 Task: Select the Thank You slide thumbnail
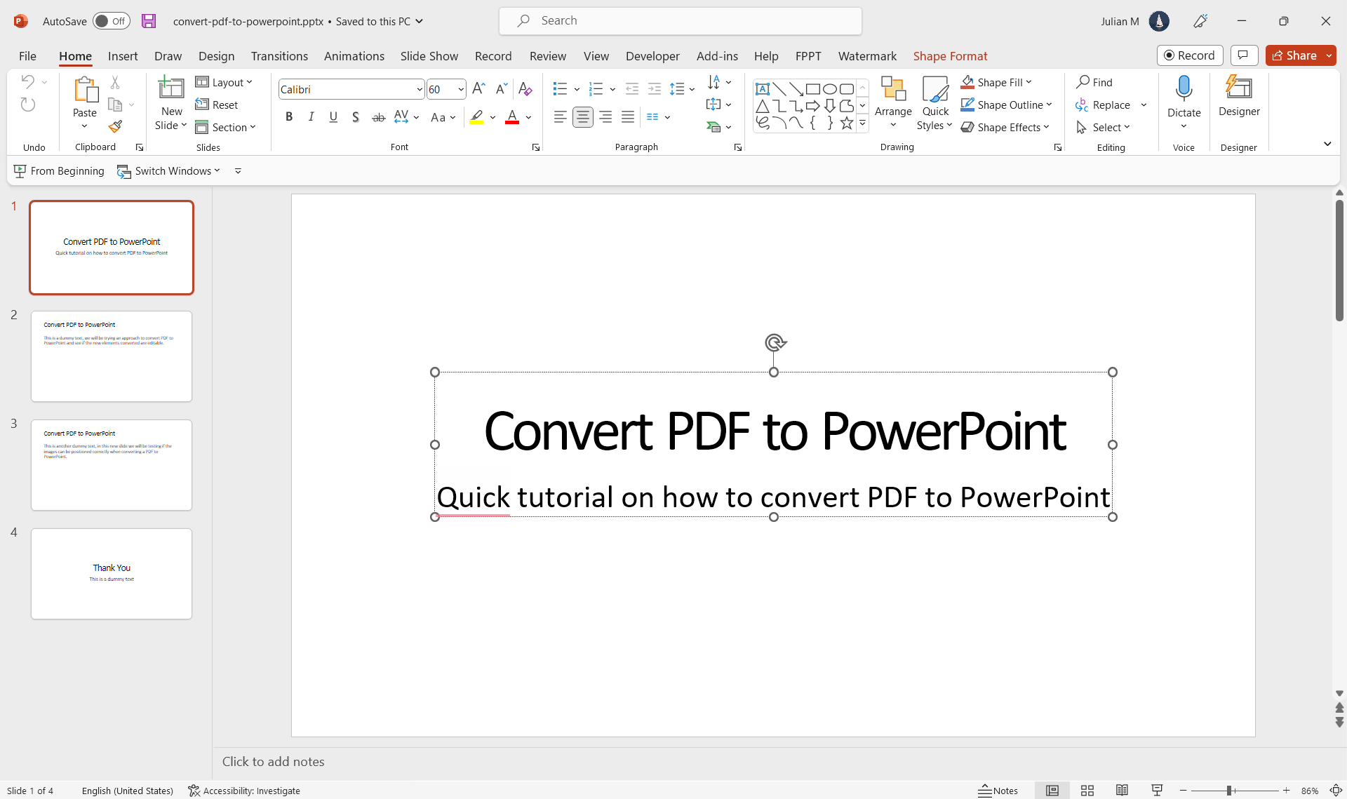[111, 573]
